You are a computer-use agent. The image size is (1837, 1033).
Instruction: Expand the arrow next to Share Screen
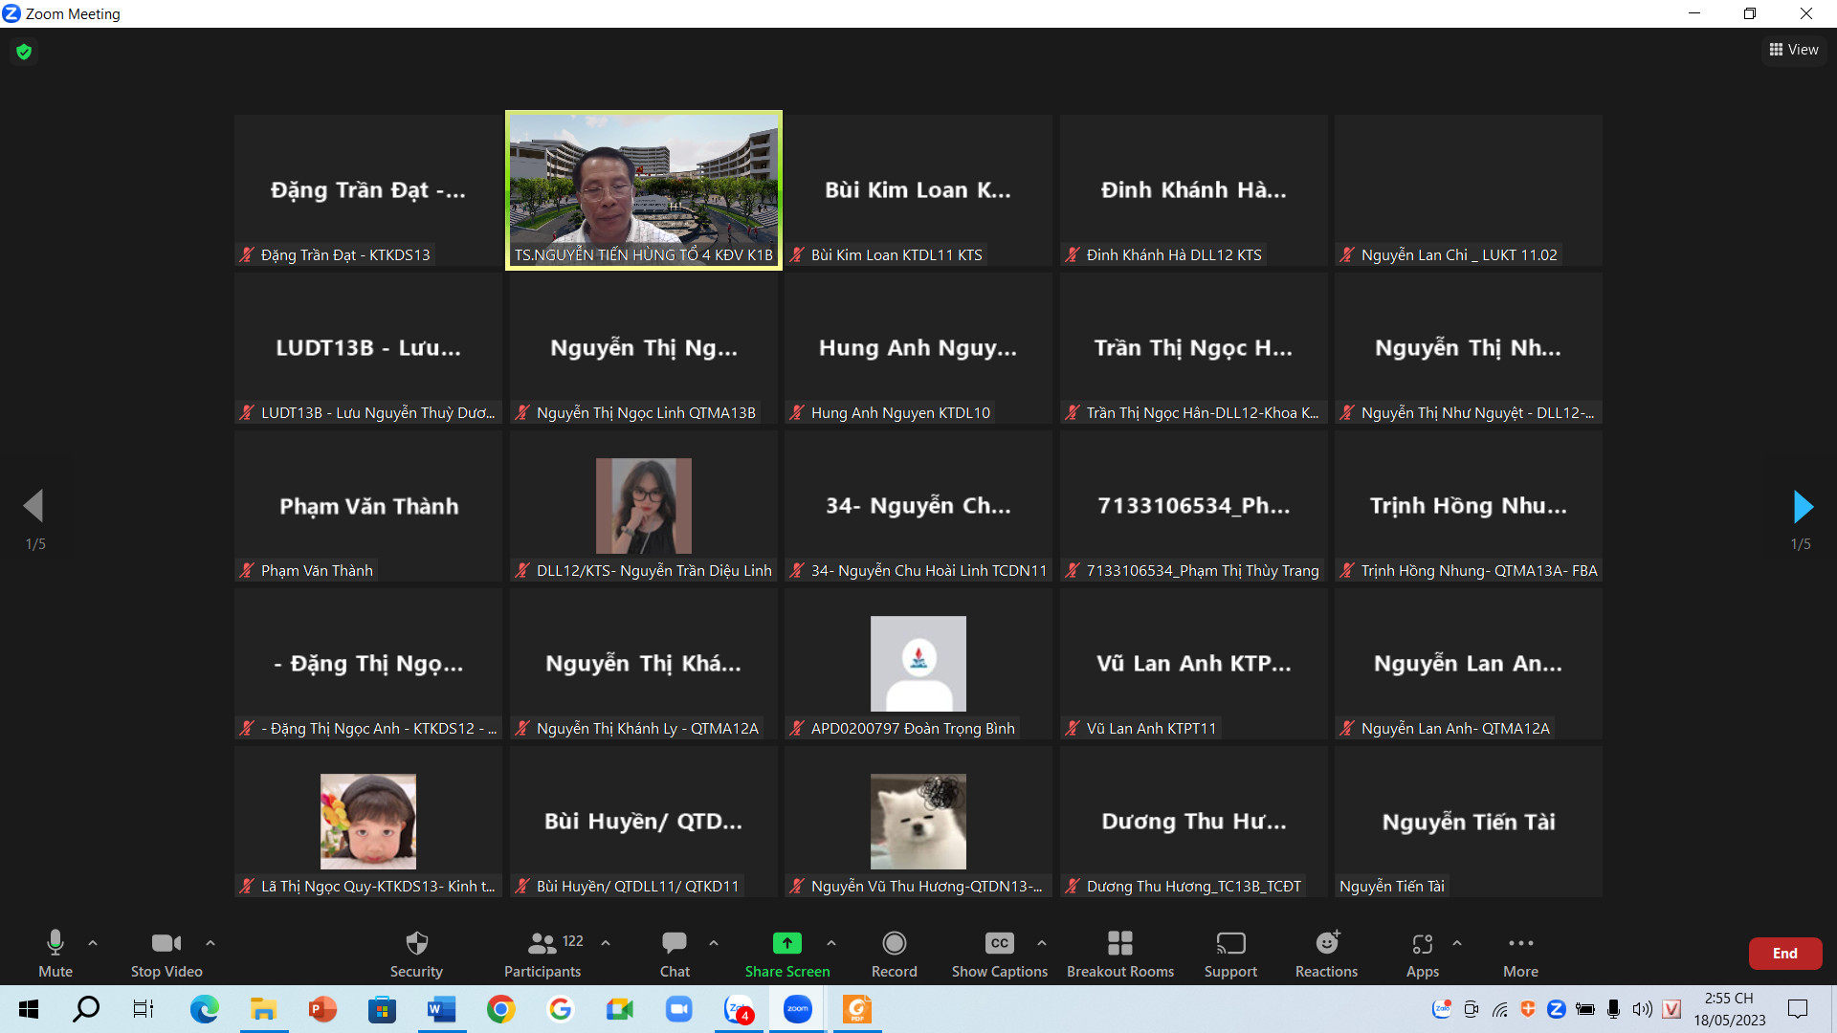(x=831, y=943)
